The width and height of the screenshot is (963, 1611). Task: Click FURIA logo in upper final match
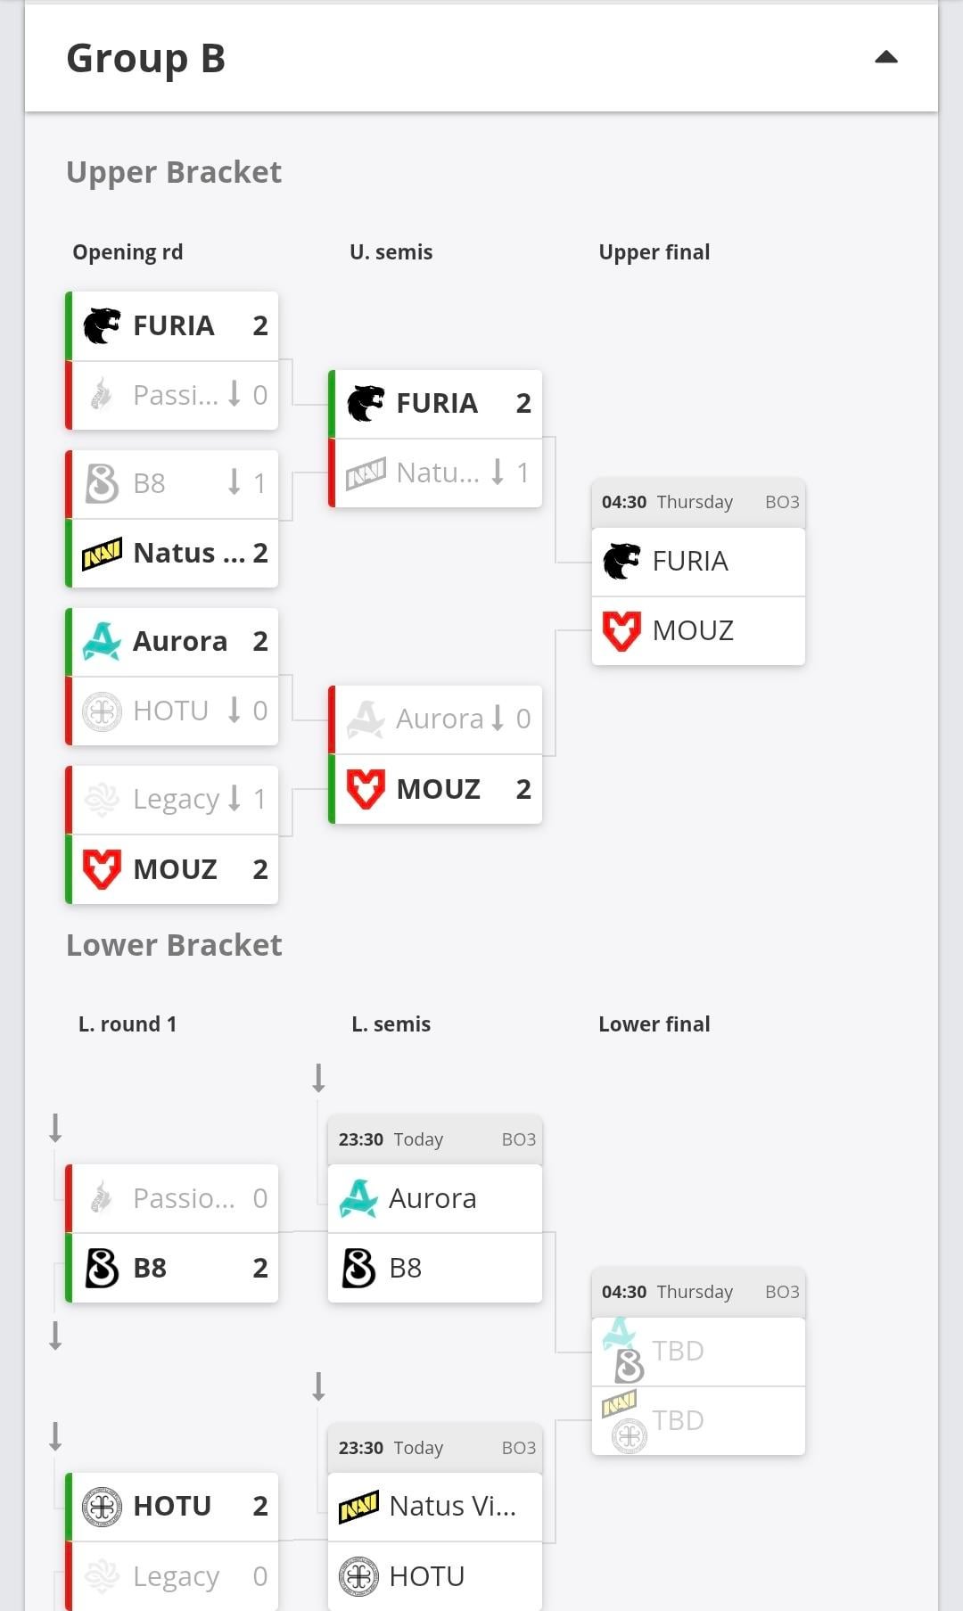click(x=621, y=562)
